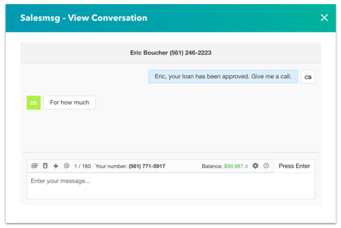
Task: Click the Press Enter send button
Action: pos(294,166)
